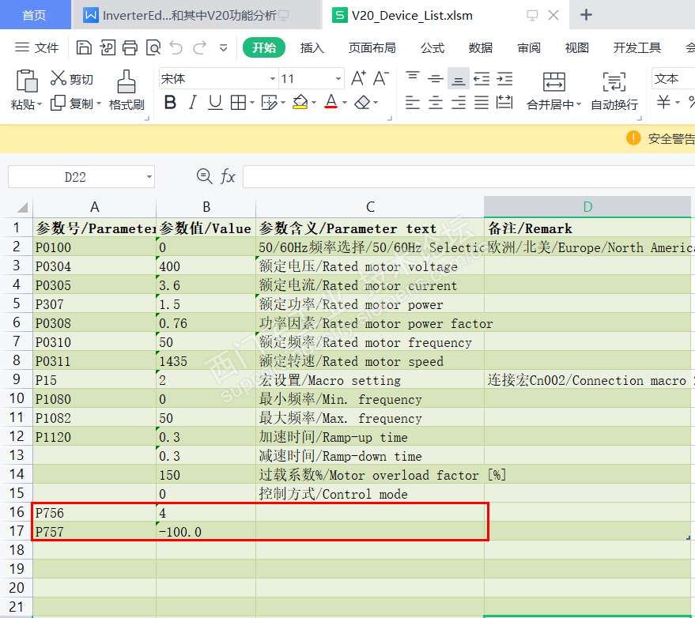
Task: Click the yellow fill color bucket icon
Action: click(x=300, y=103)
